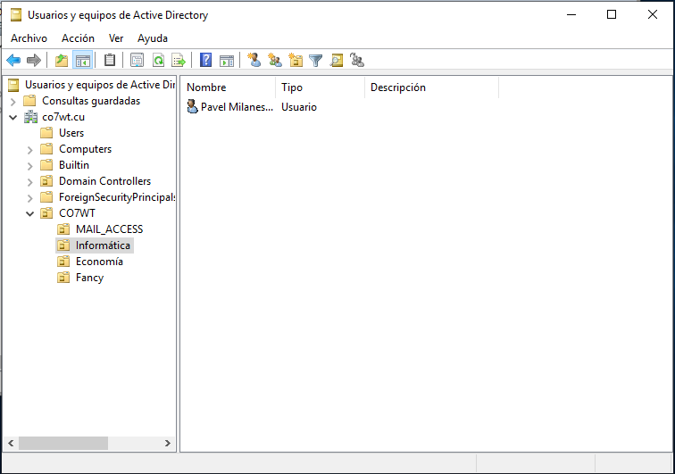Toggle Show/Hide console tree toolbar icon
Image resolution: width=675 pixels, height=474 pixels.
[x=83, y=61]
